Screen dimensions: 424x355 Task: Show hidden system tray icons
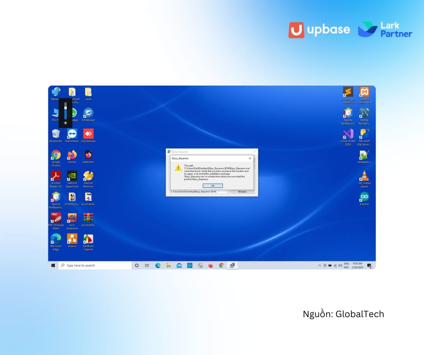coord(320,265)
